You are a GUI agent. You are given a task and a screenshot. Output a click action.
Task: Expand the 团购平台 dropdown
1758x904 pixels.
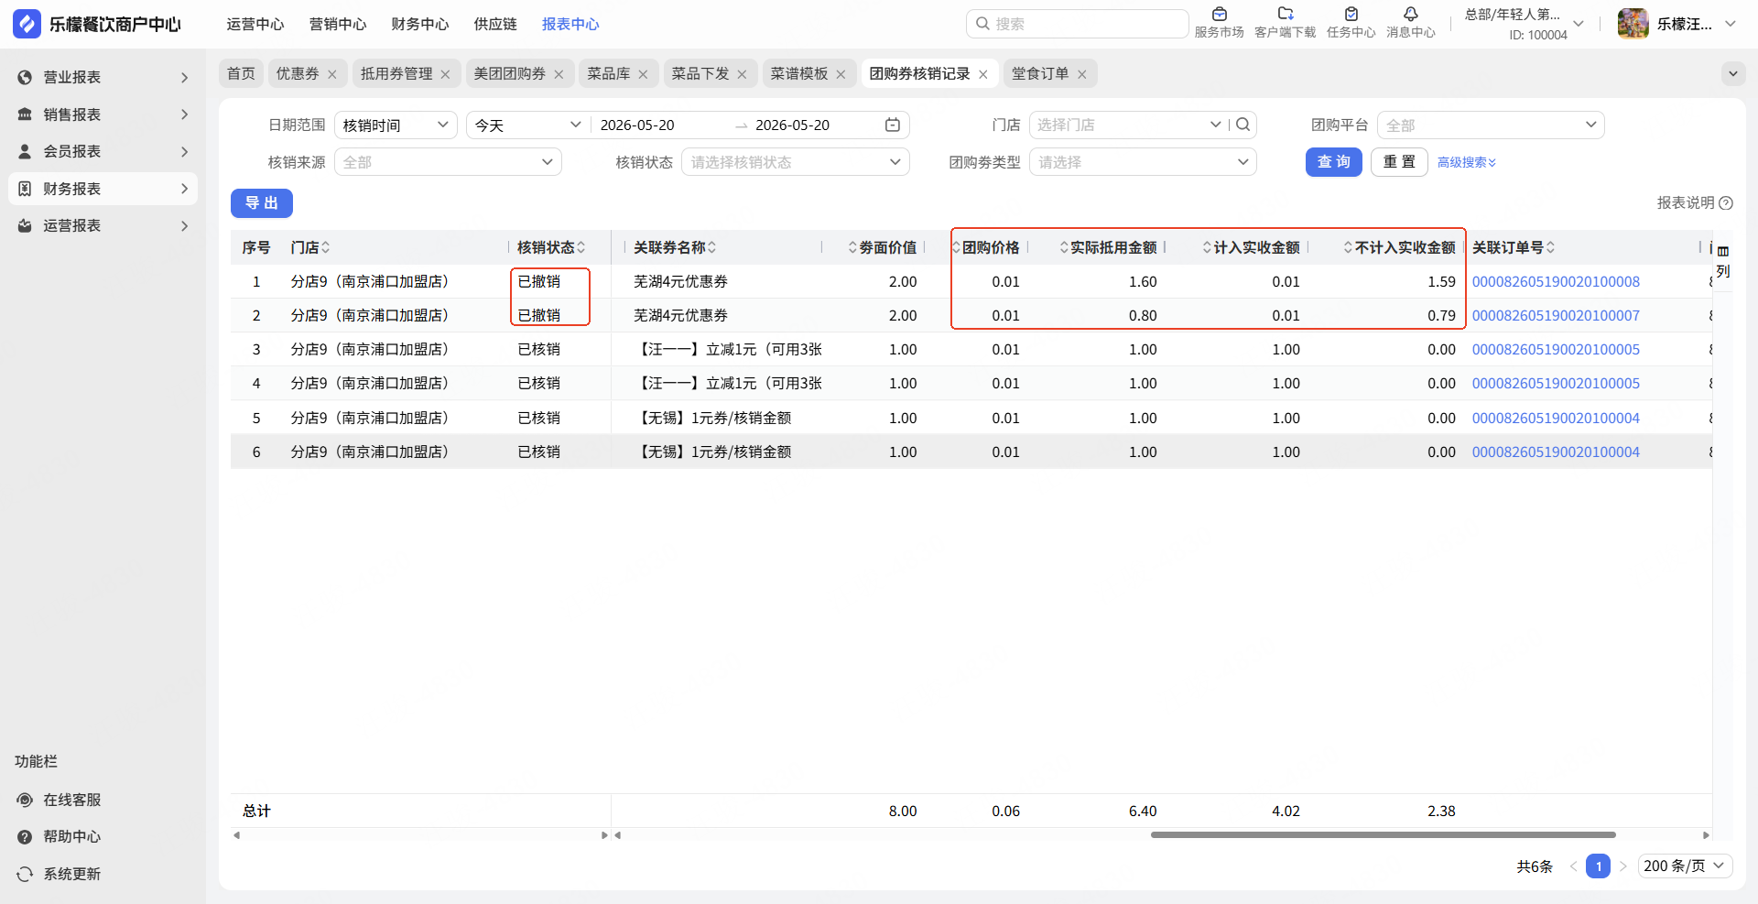click(x=1491, y=125)
